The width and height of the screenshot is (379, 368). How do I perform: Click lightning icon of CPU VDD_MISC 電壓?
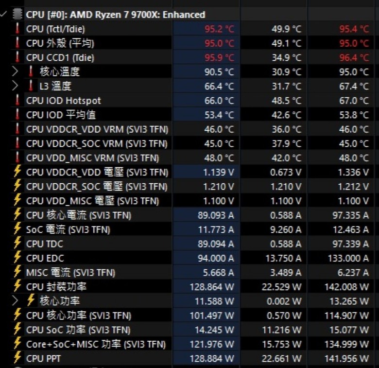17,200
